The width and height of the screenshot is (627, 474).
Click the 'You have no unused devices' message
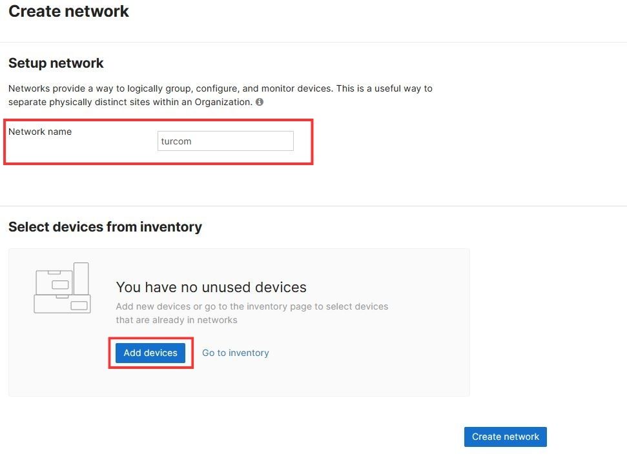pyautogui.click(x=211, y=287)
